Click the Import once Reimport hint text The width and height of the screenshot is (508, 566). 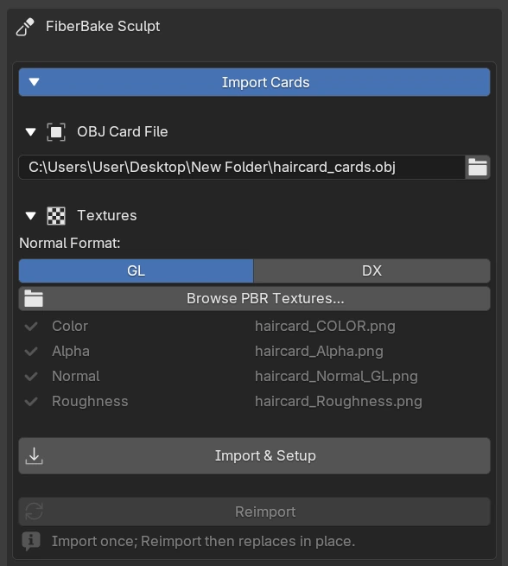(x=204, y=542)
